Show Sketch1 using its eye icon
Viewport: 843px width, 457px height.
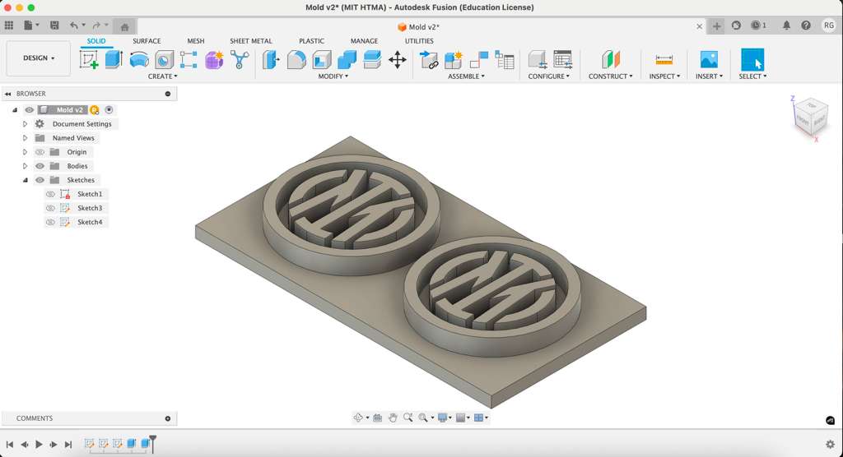point(50,194)
